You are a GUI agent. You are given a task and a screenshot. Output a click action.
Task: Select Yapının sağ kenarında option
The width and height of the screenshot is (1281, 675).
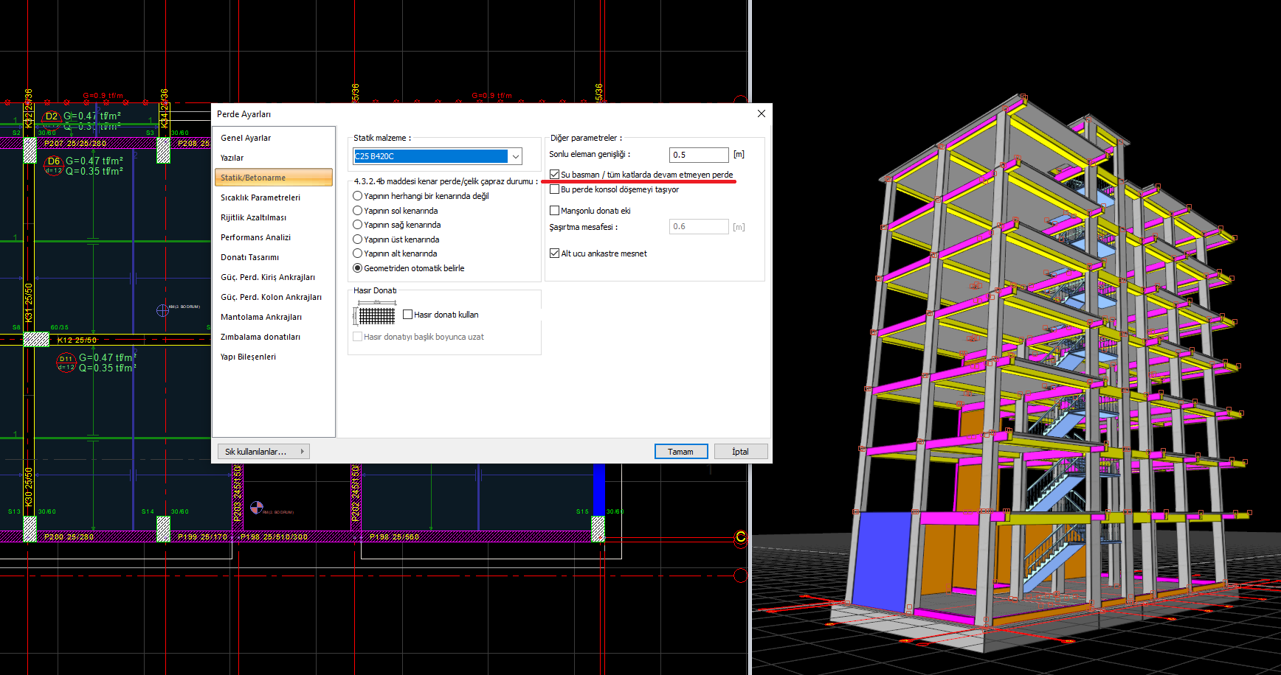pos(357,225)
